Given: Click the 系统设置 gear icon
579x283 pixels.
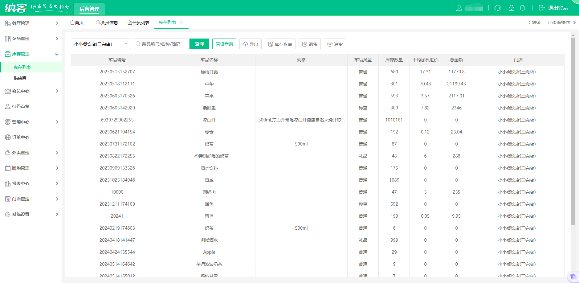Looking at the screenshot, I should pyautogui.click(x=8, y=214).
